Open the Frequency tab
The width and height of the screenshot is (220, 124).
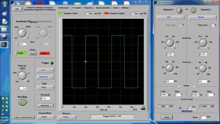(x=88, y=8)
